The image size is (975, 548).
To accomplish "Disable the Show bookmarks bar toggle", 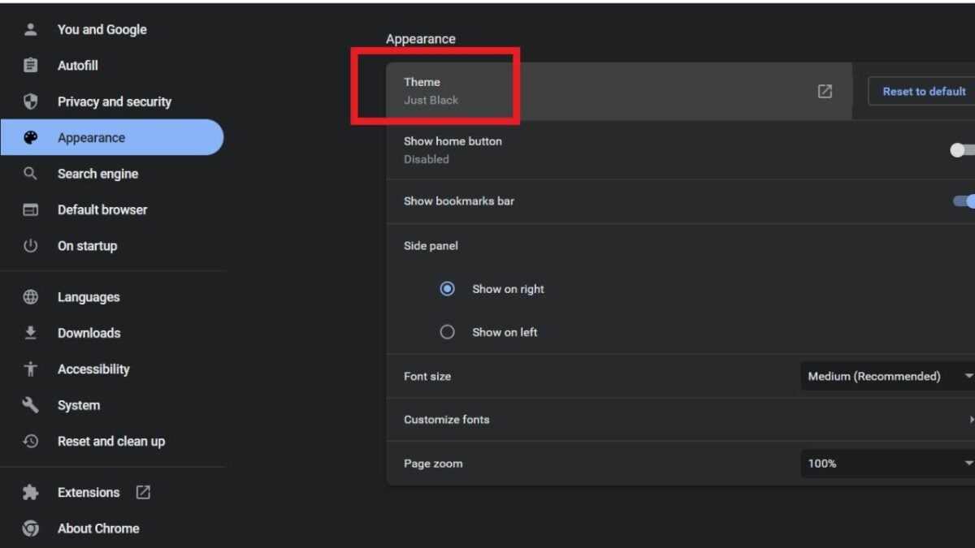I will point(969,201).
